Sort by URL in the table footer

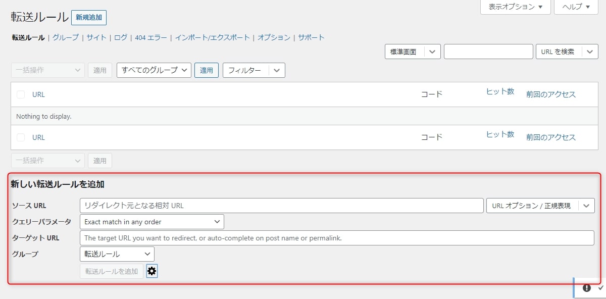(x=38, y=137)
